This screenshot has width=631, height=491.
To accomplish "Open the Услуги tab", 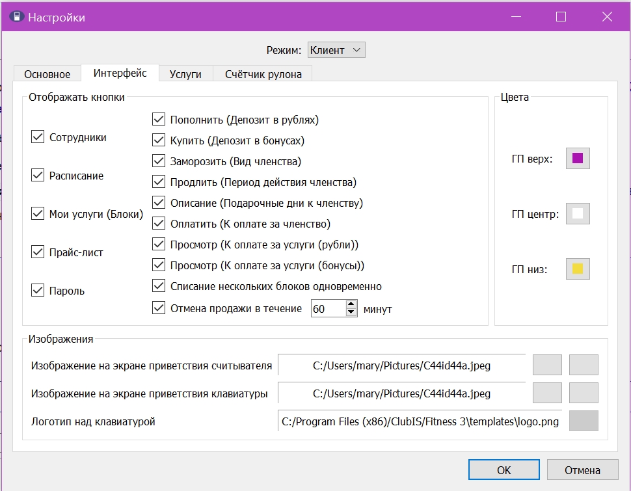I will (185, 74).
